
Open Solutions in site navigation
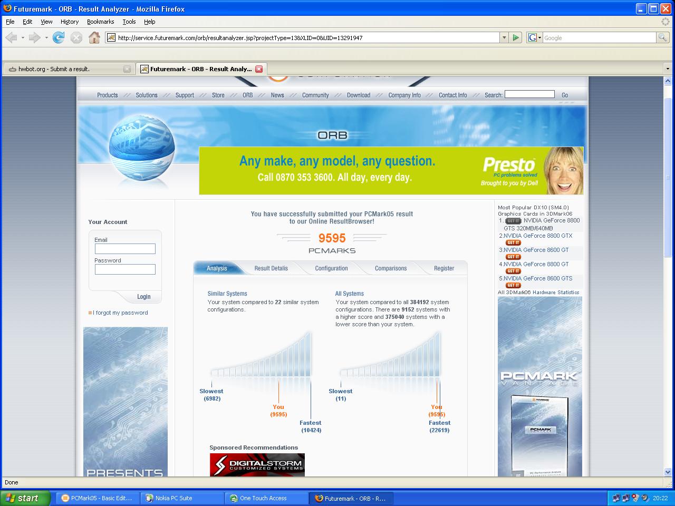tap(147, 95)
